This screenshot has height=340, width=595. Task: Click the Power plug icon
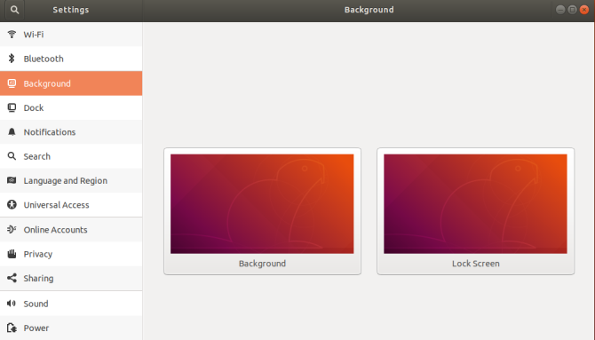coord(12,328)
